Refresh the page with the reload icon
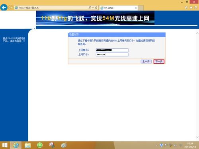 (96, 8)
